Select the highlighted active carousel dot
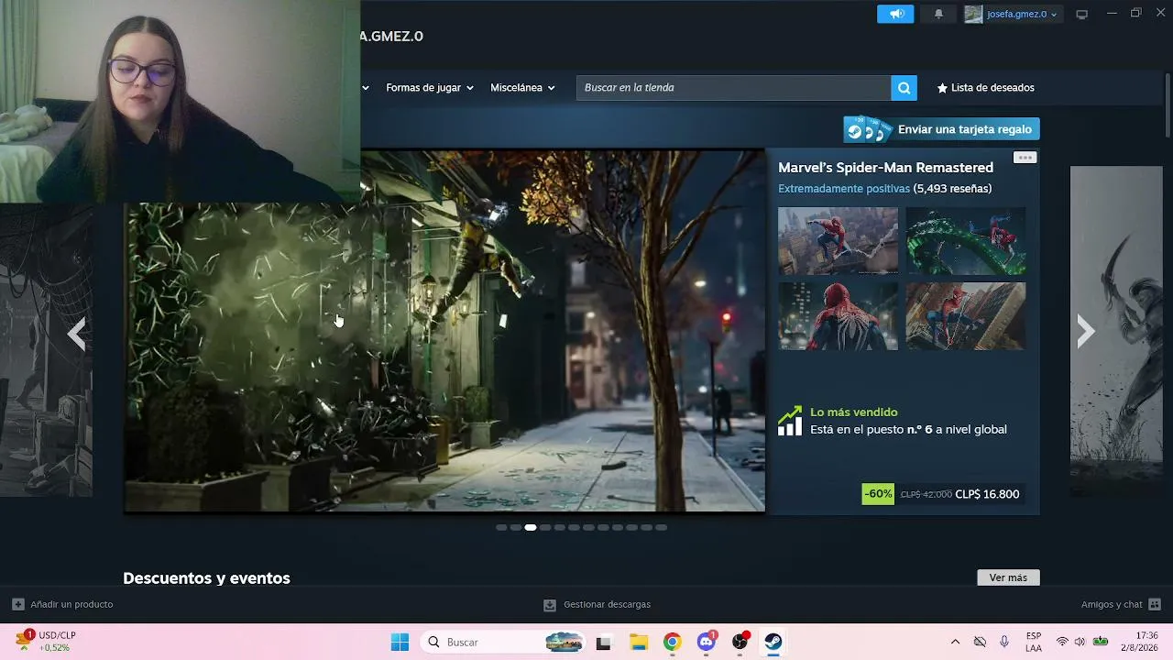1173x660 pixels. tap(531, 528)
